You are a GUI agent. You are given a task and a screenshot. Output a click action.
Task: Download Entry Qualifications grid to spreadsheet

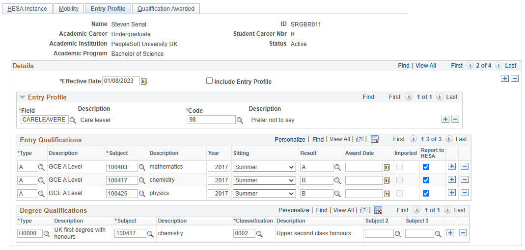click(375, 140)
